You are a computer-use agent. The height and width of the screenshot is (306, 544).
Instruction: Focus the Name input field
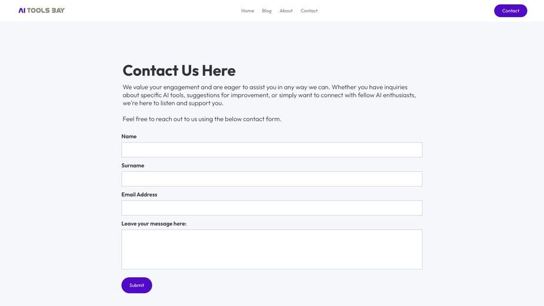tap(272, 149)
